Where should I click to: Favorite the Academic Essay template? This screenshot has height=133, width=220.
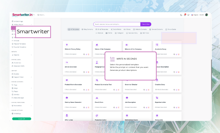tap(174, 55)
